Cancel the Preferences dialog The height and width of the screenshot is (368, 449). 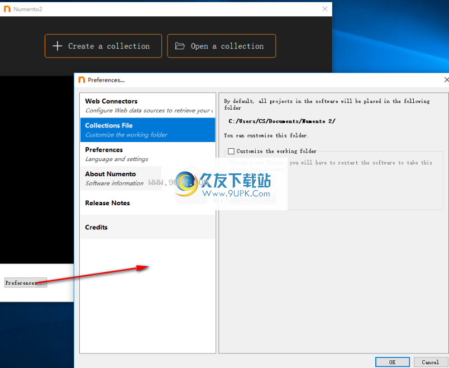[430, 362]
